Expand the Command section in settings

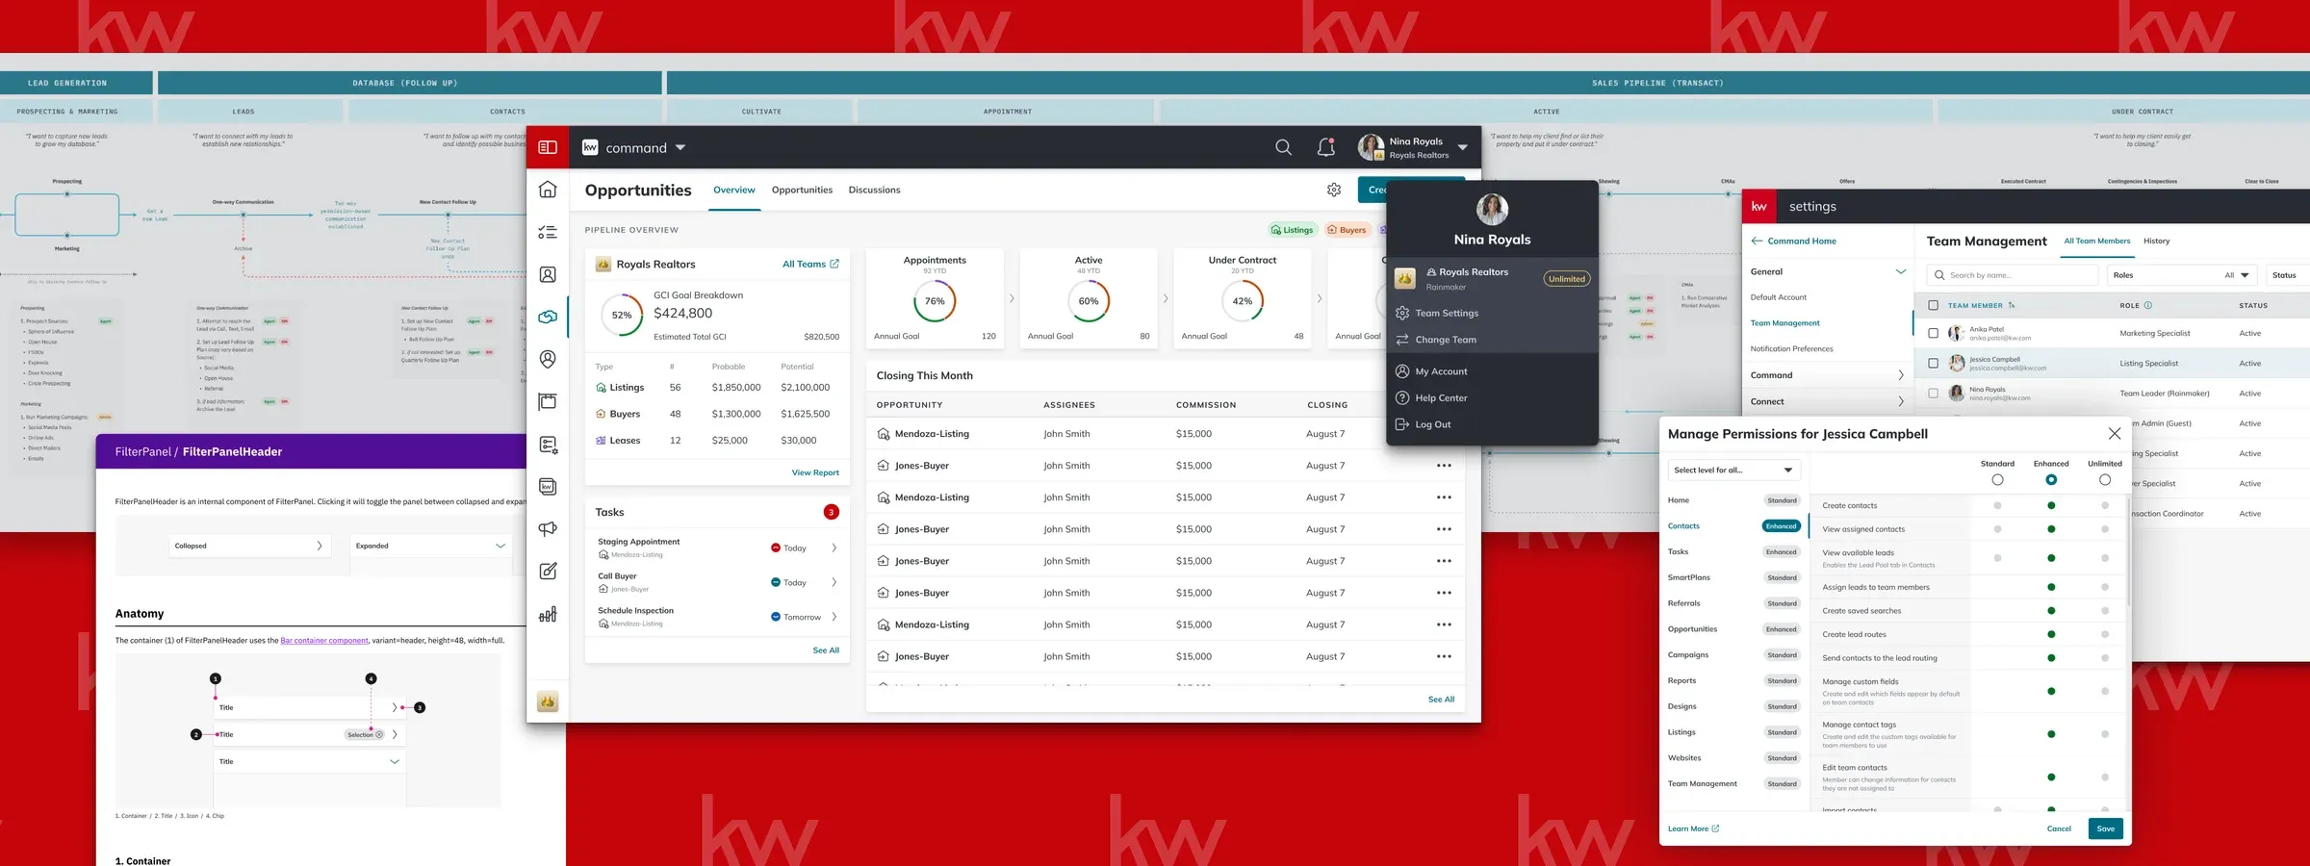(x=1900, y=375)
